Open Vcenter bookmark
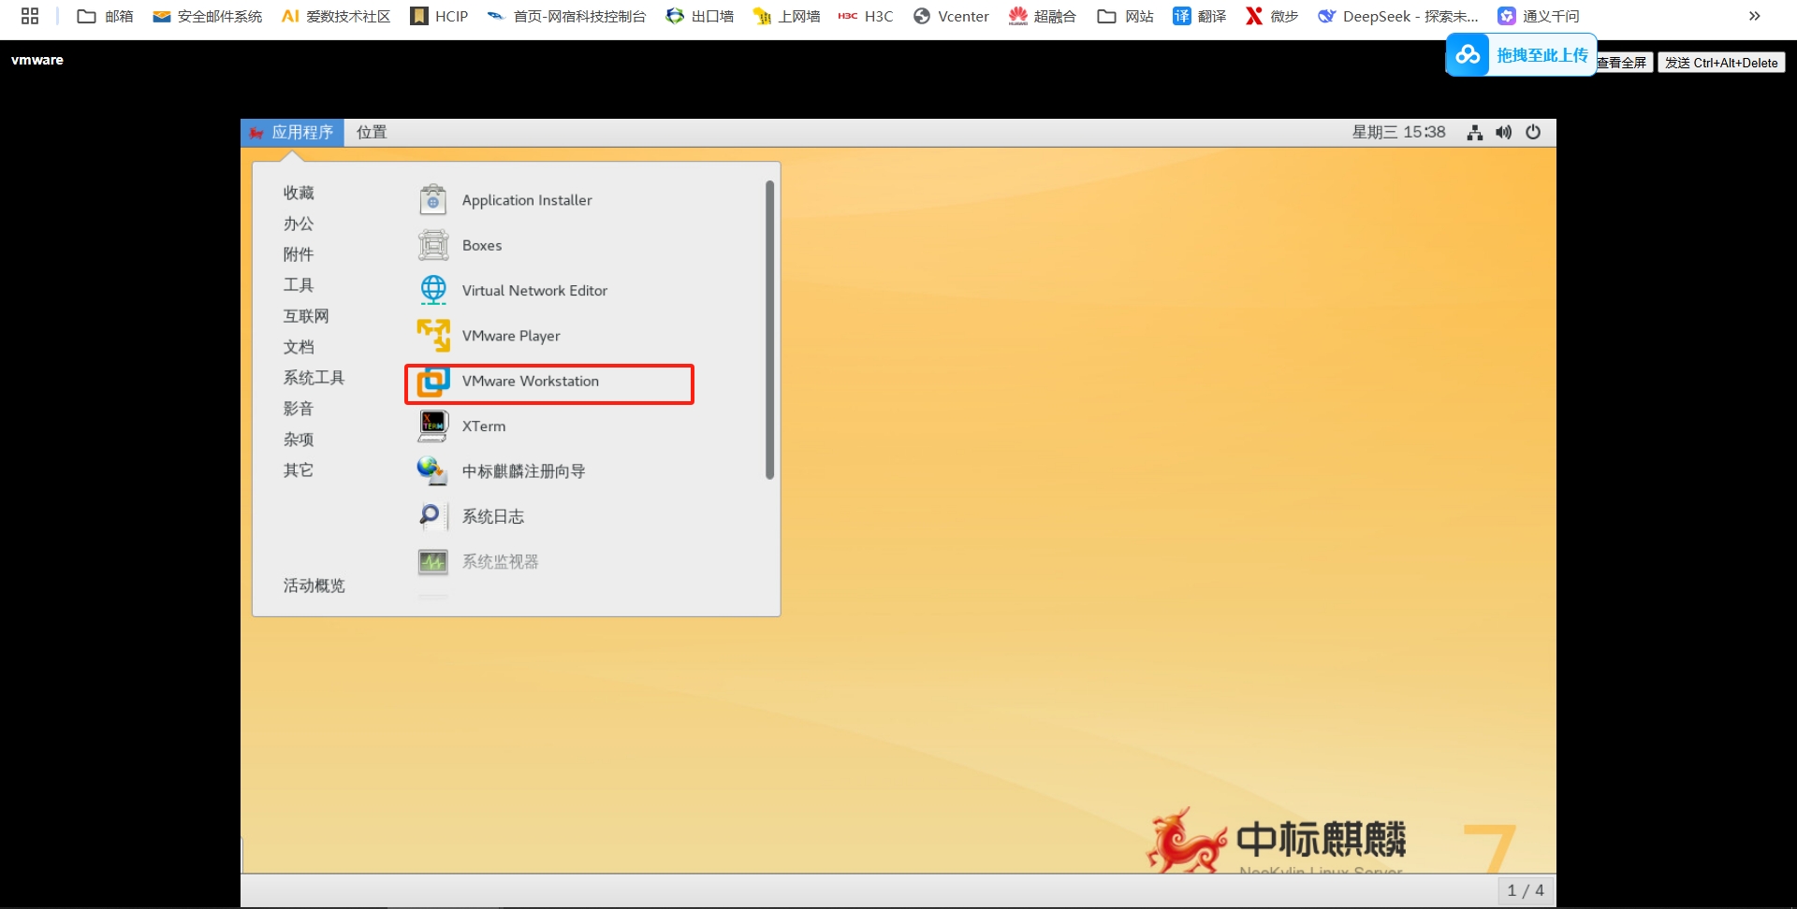 pyautogui.click(x=951, y=16)
